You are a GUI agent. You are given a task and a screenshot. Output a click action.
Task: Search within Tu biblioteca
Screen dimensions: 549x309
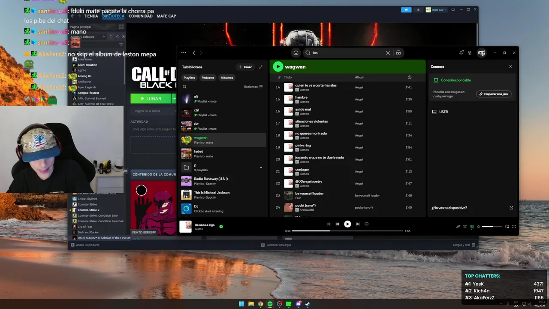[185, 87]
